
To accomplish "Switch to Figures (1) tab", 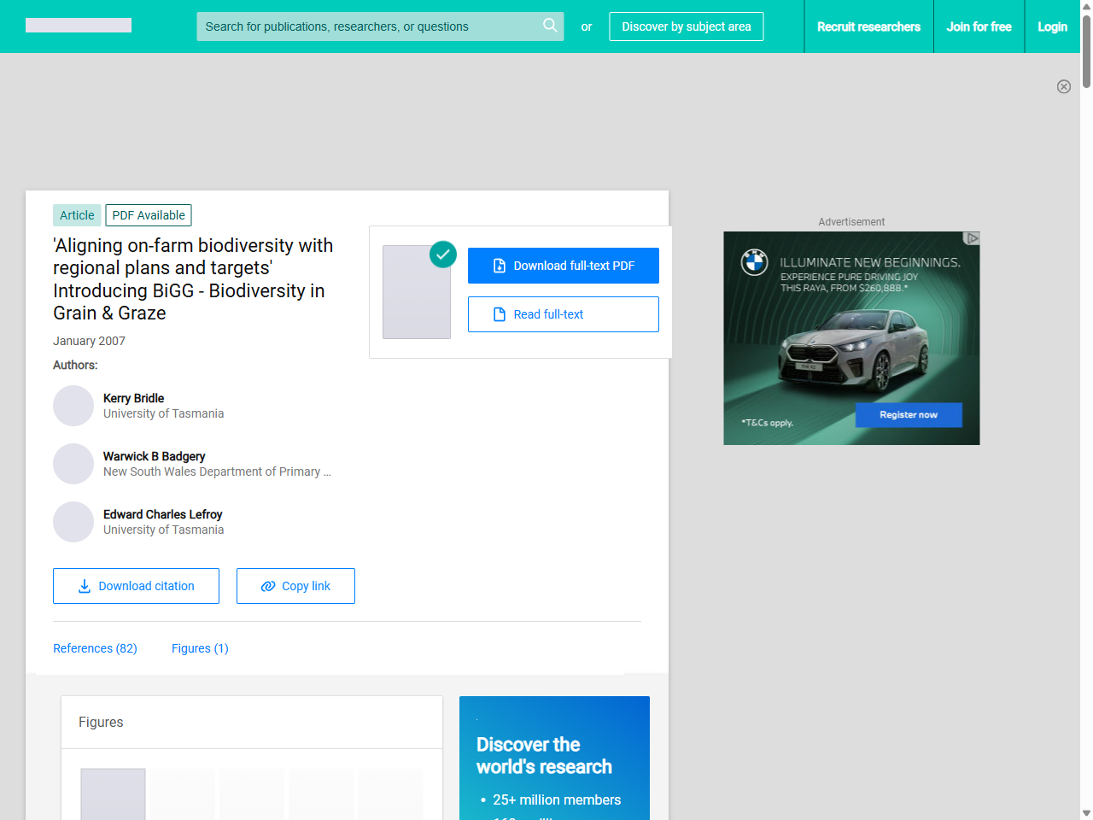I will (200, 648).
